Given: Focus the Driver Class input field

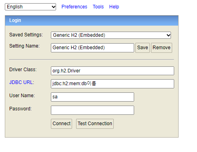Looking at the screenshot, I should [113, 71].
